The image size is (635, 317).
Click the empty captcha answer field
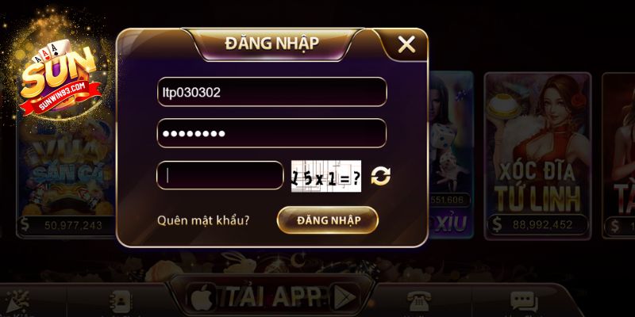click(220, 175)
